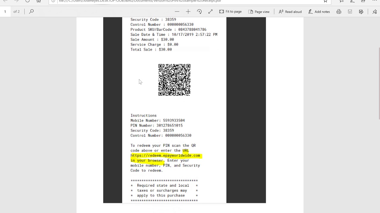This screenshot has width=380, height=213.
Task: Start Read aloud
Action: point(290,12)
